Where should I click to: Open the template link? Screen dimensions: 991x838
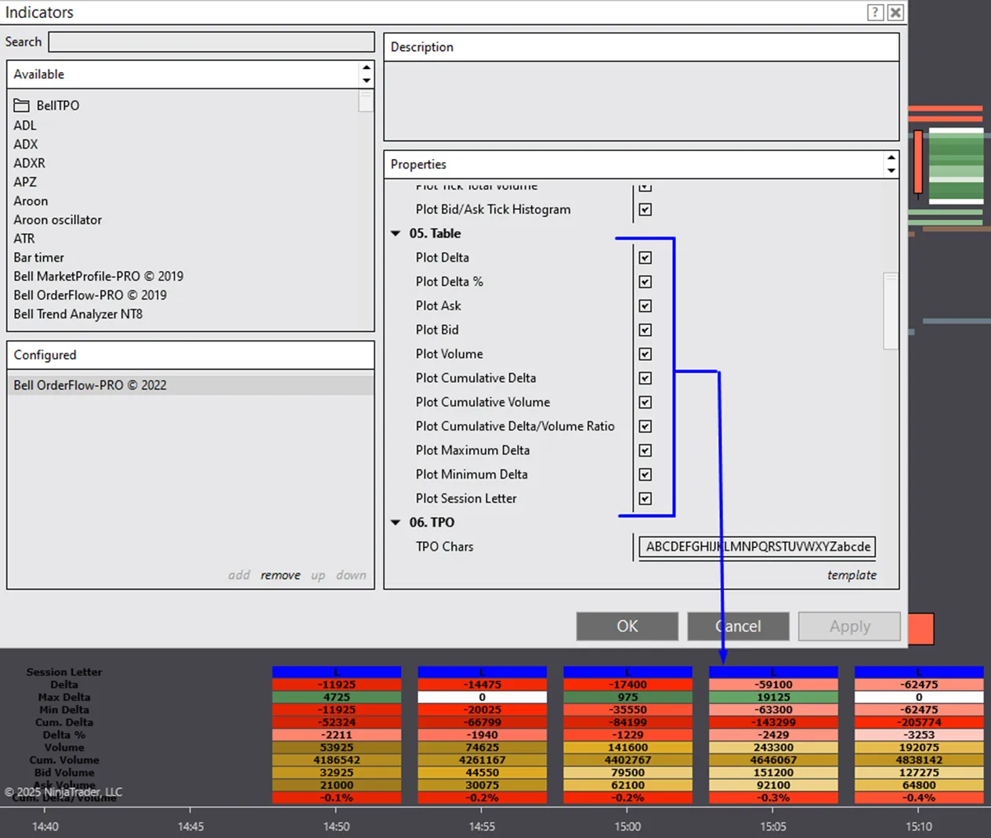click(852, 576)
